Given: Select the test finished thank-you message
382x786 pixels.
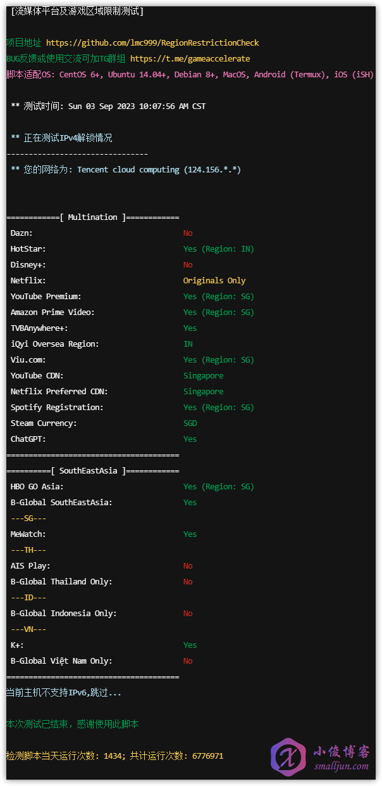Looking at the screenshot, I should (73, 724).
